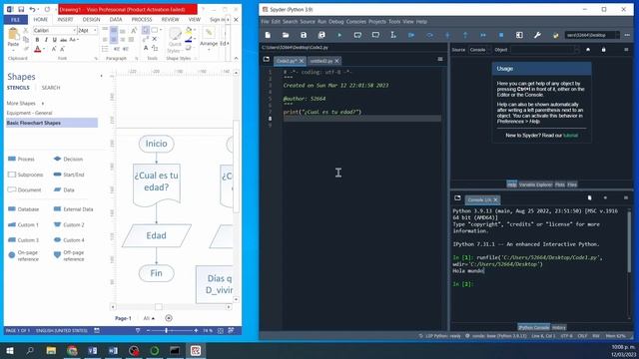
Task: Open Chrome from the taskbar
Action: pyautogui.click(x=72, y=350)
